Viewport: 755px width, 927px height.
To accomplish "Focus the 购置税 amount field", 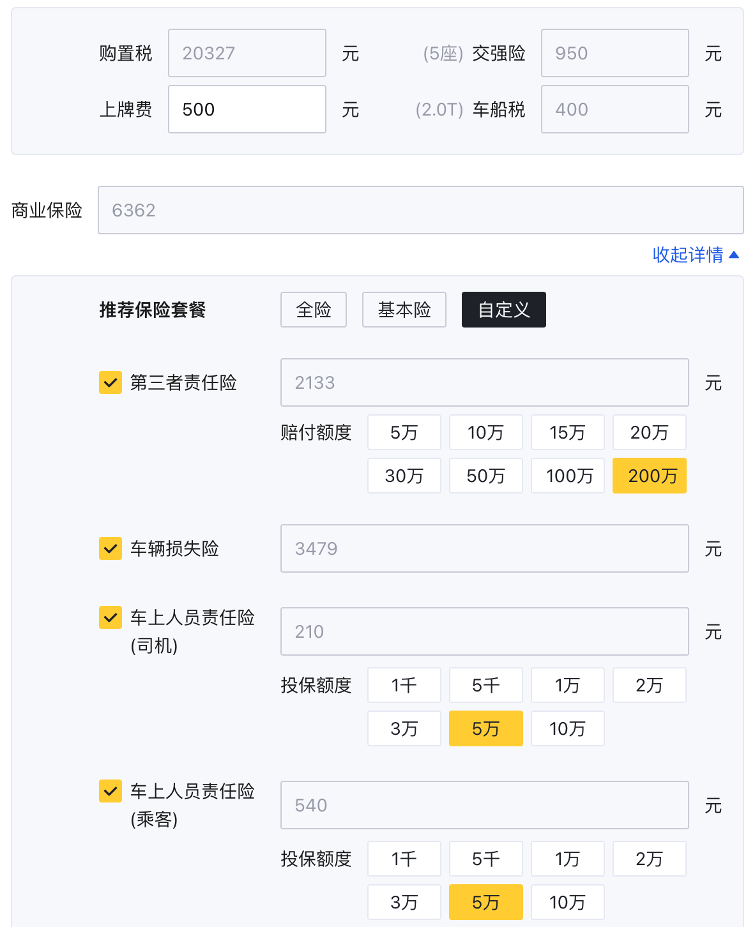I will click(x=247, y=53).
